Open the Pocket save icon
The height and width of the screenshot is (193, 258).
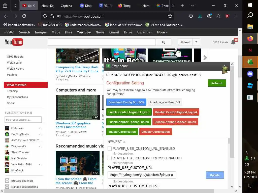tap(191, 16)
